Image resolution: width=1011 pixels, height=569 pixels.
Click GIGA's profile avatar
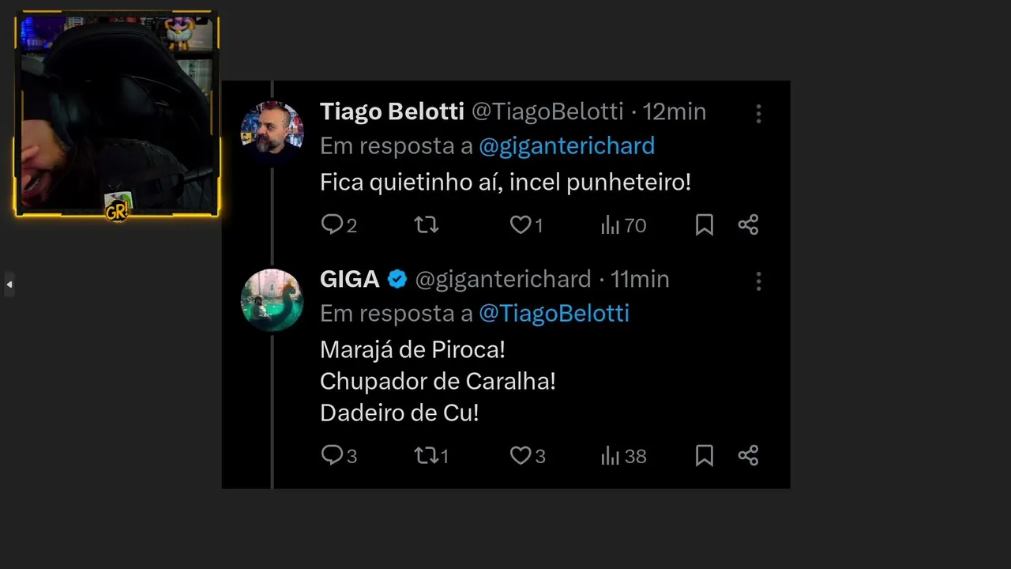click(272, 300)
